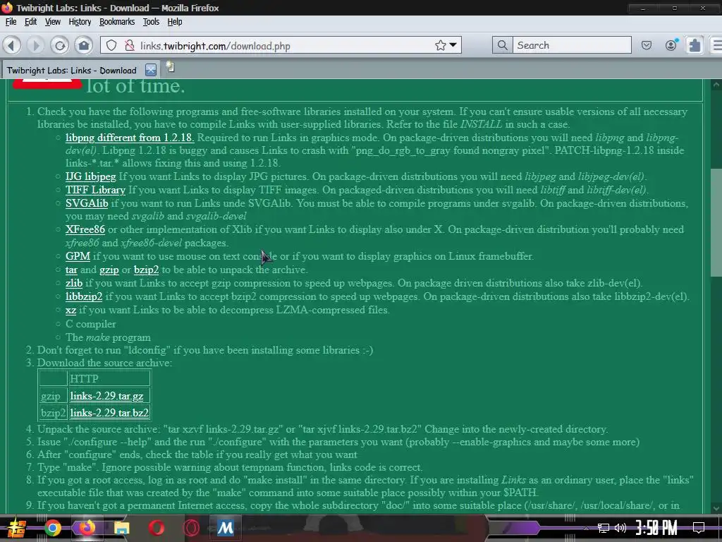
Task: Open the Extensions puzzle icon
Action: [695, 45]
